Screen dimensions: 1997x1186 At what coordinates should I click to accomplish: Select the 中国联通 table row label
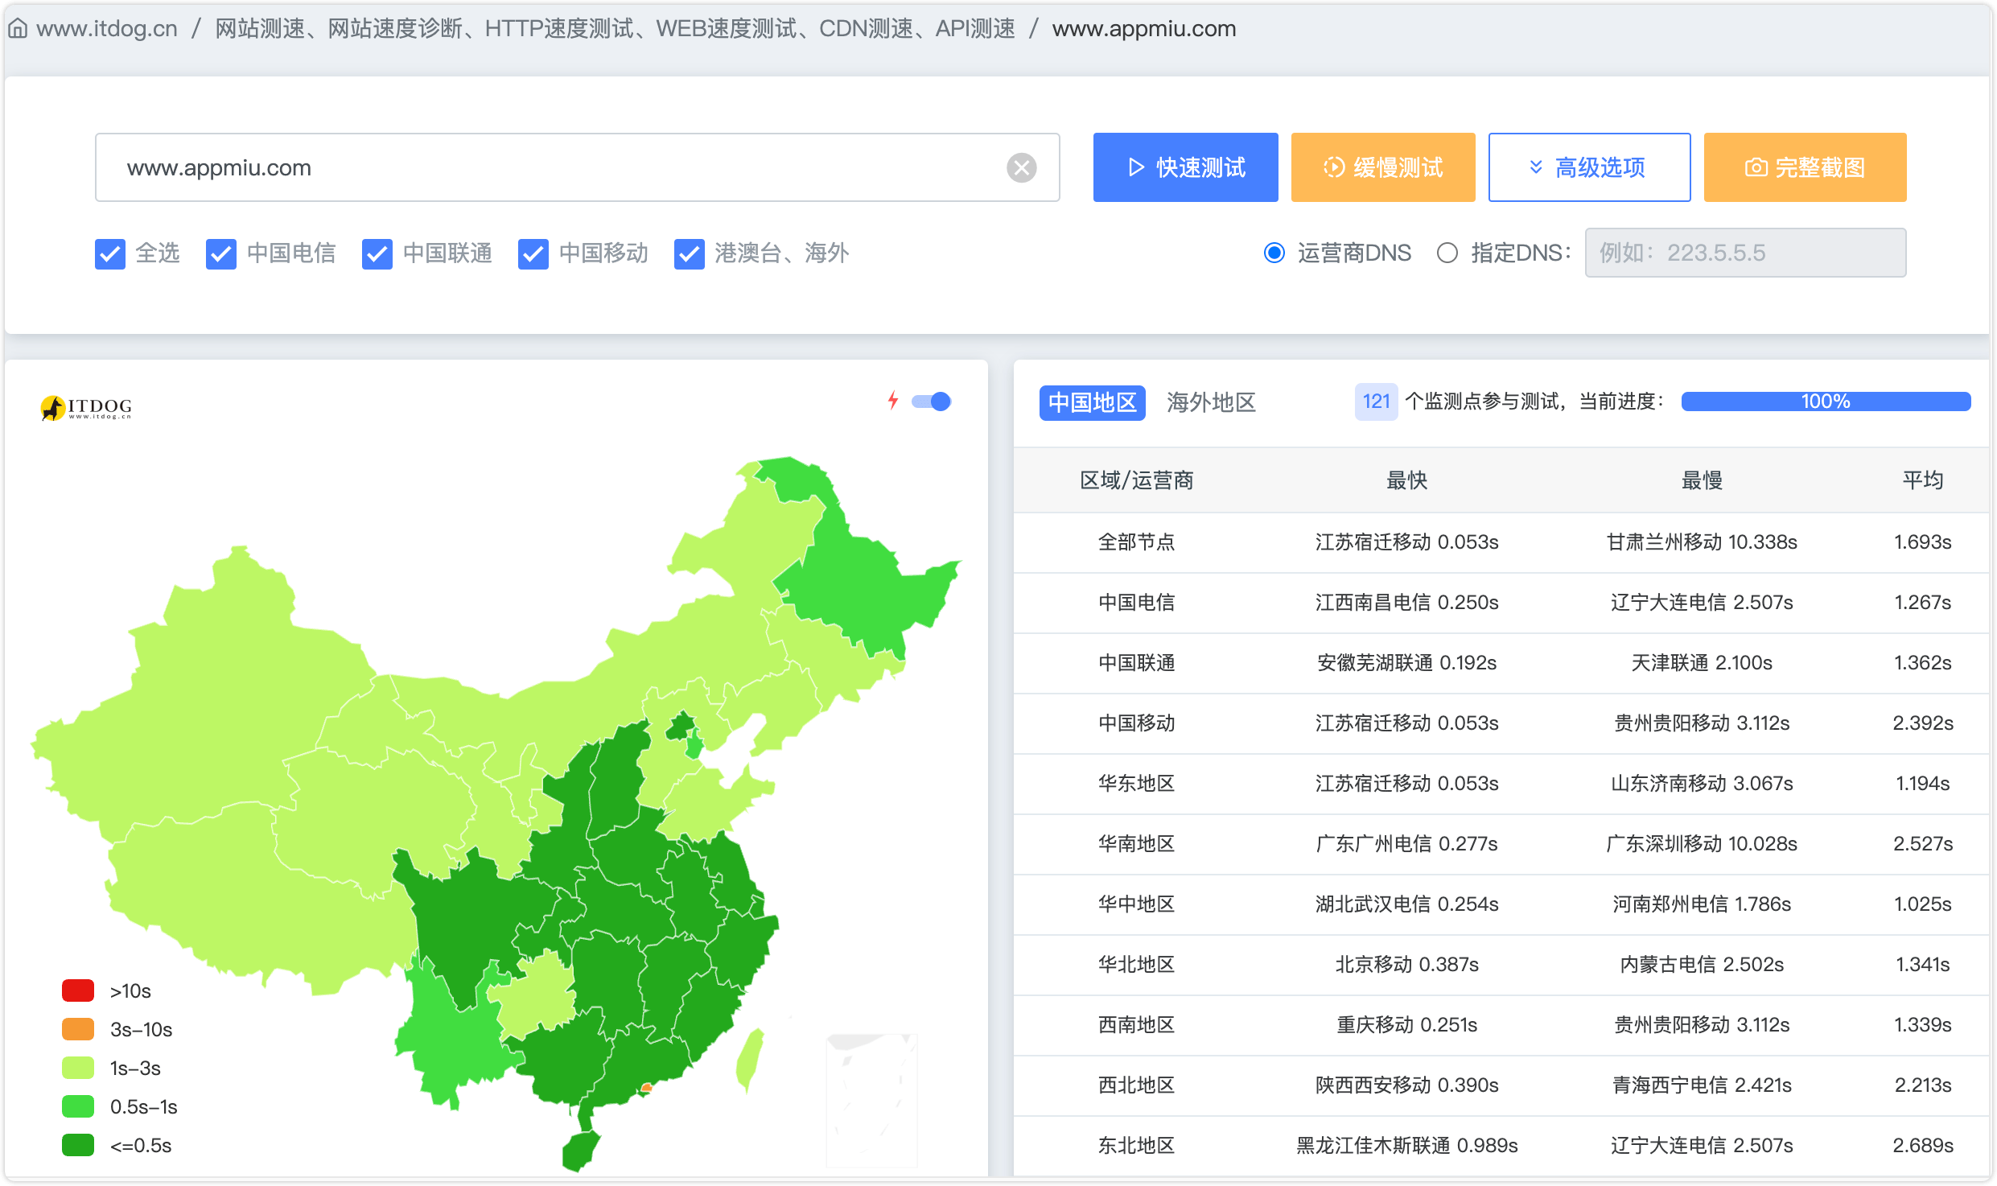coord(1136,662)
